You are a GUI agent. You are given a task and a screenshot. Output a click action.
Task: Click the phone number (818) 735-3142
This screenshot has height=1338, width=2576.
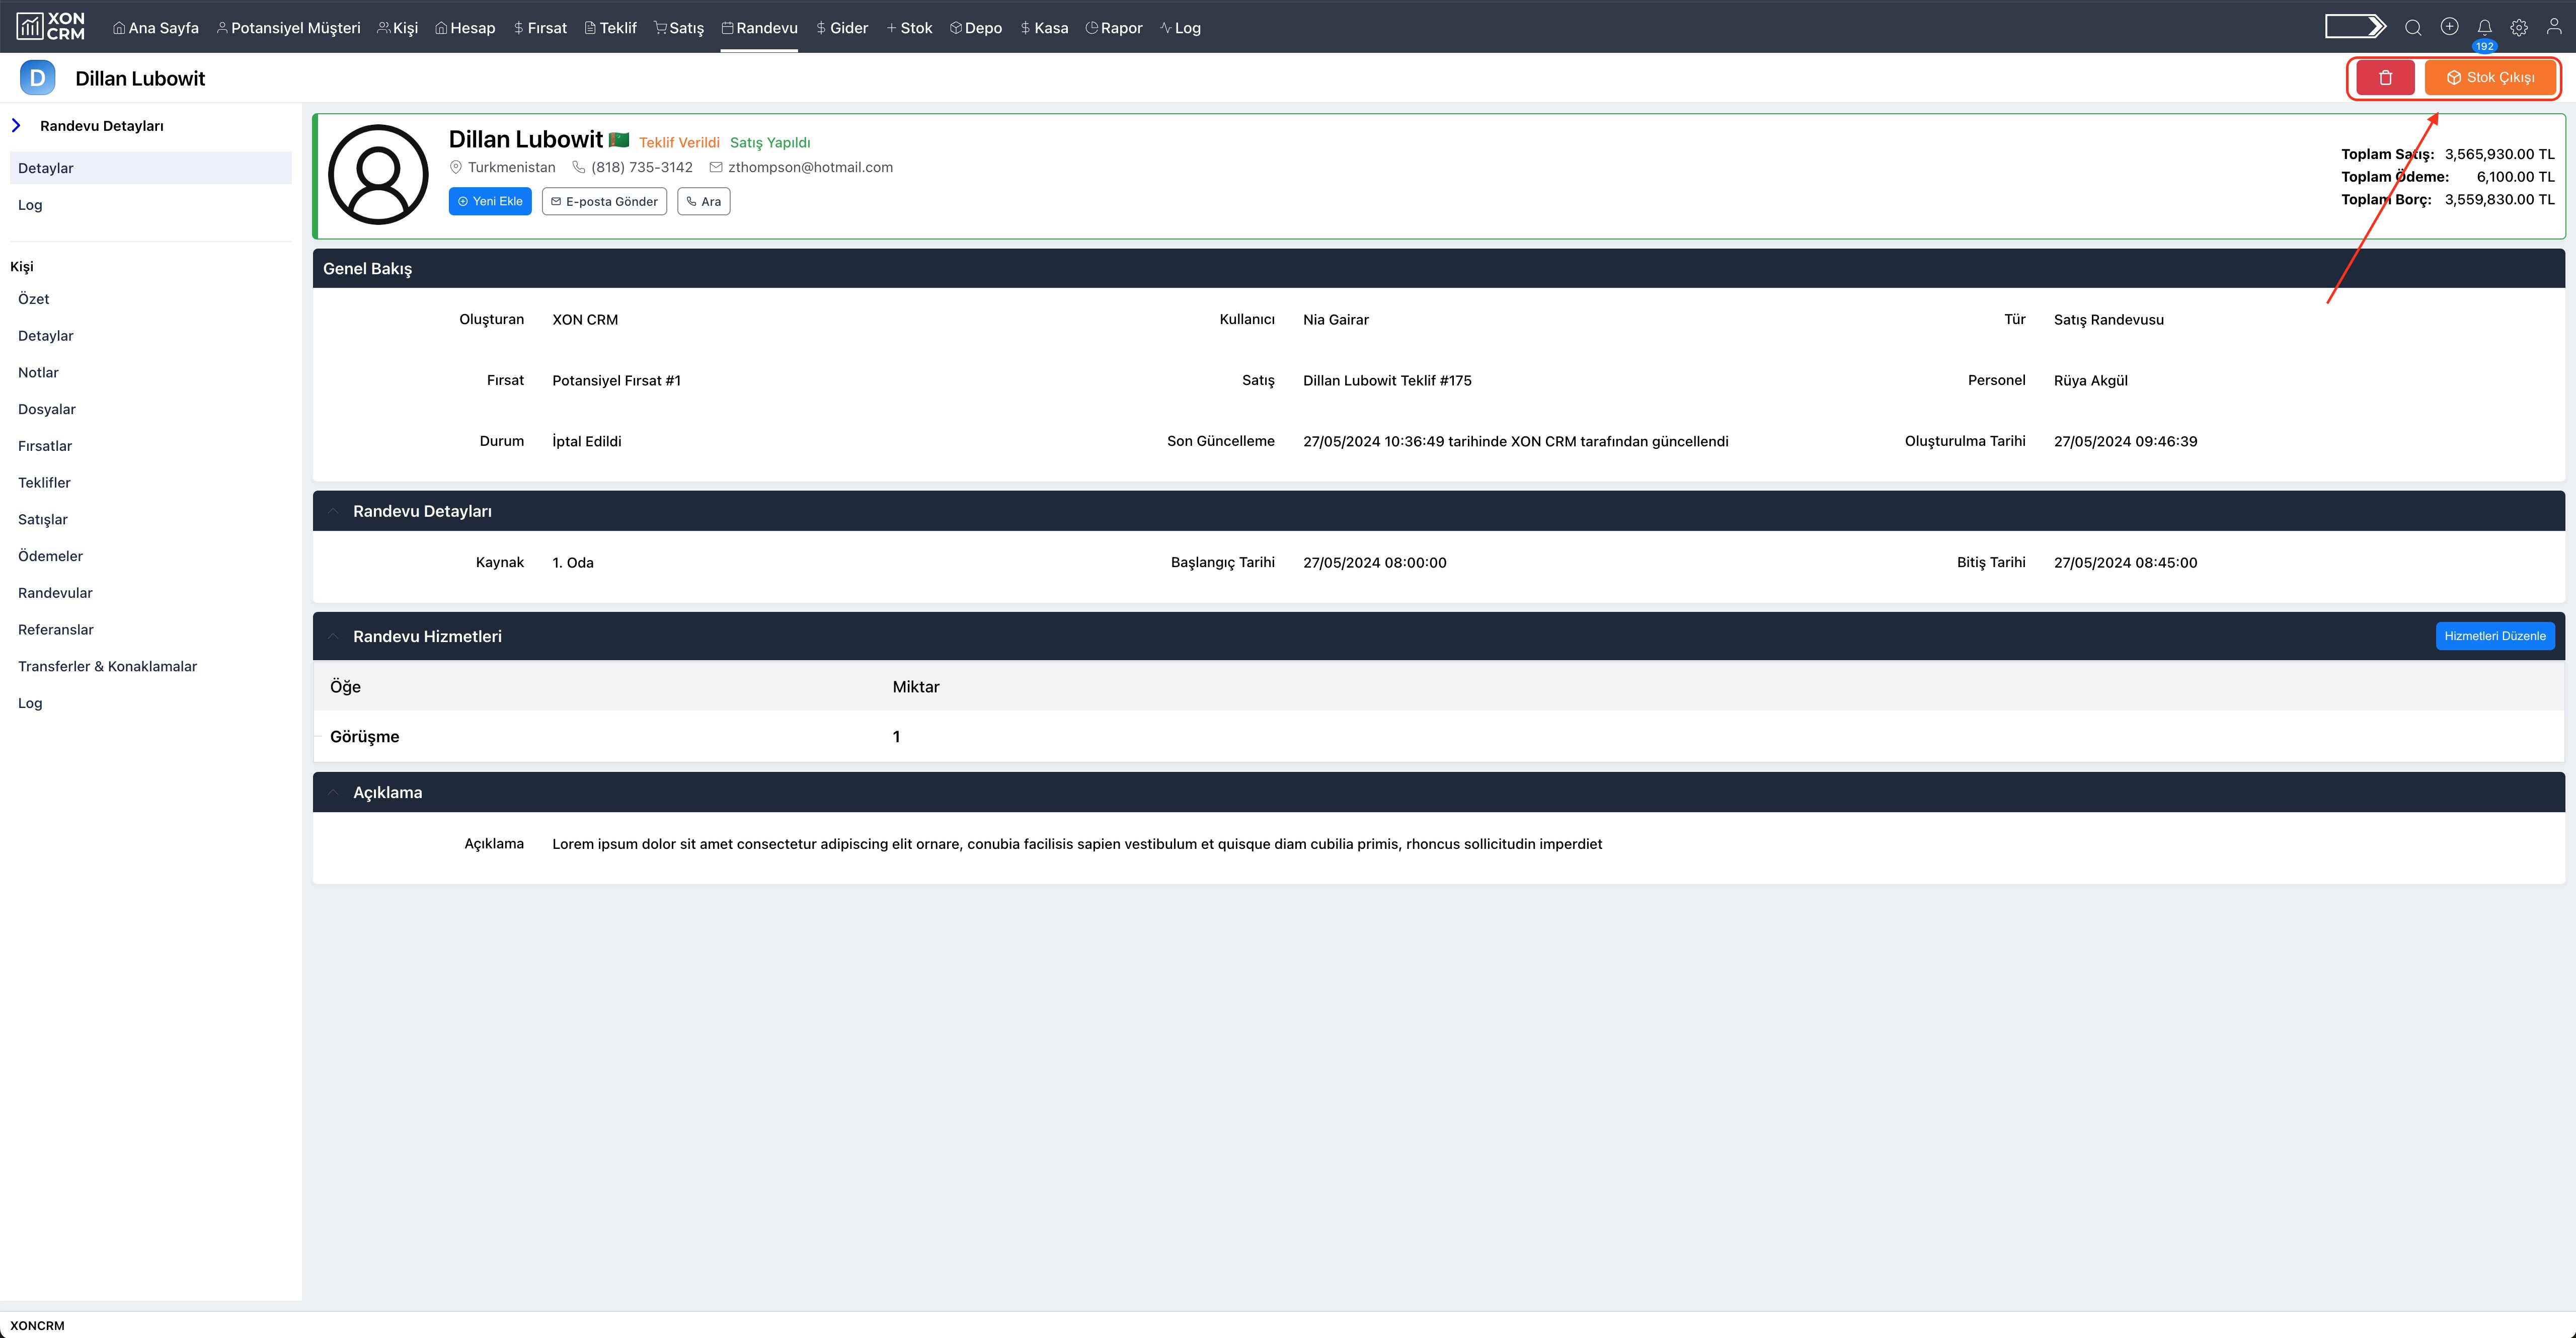tap(632, 167)
